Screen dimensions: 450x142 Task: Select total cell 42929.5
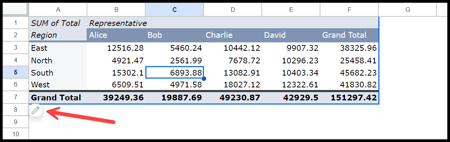click(x=291, y=98)
